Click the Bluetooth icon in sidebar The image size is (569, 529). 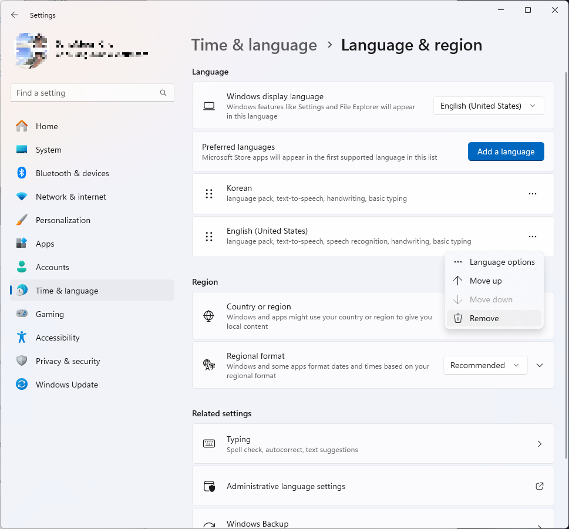click(x=22, y=173)
